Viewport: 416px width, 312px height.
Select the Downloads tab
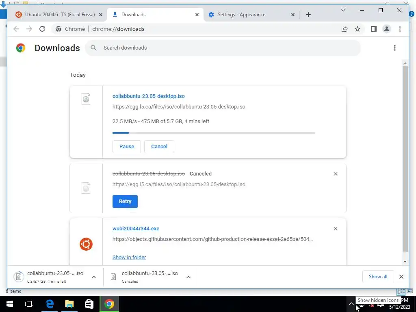click(155, 15)
